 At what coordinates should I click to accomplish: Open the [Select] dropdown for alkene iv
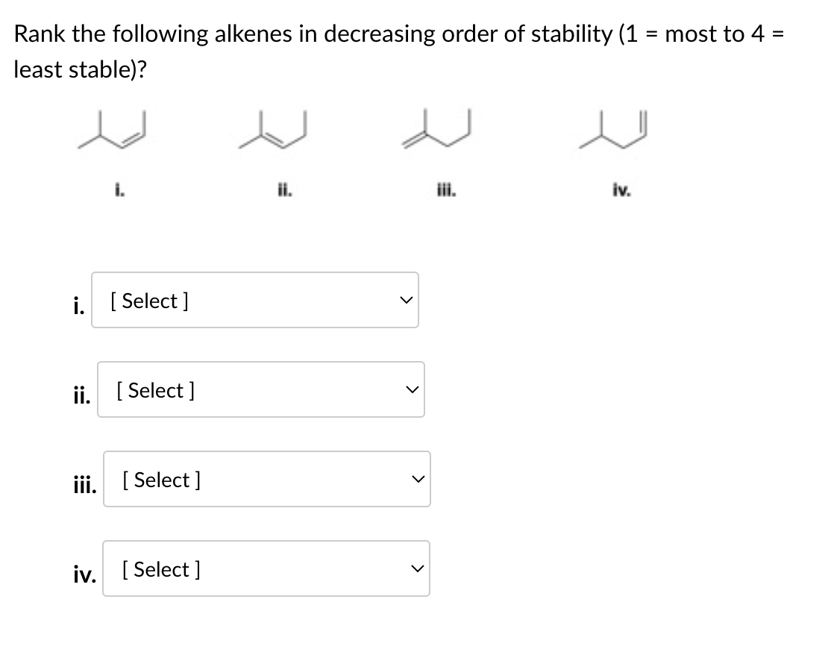click(x=266, y=568)
